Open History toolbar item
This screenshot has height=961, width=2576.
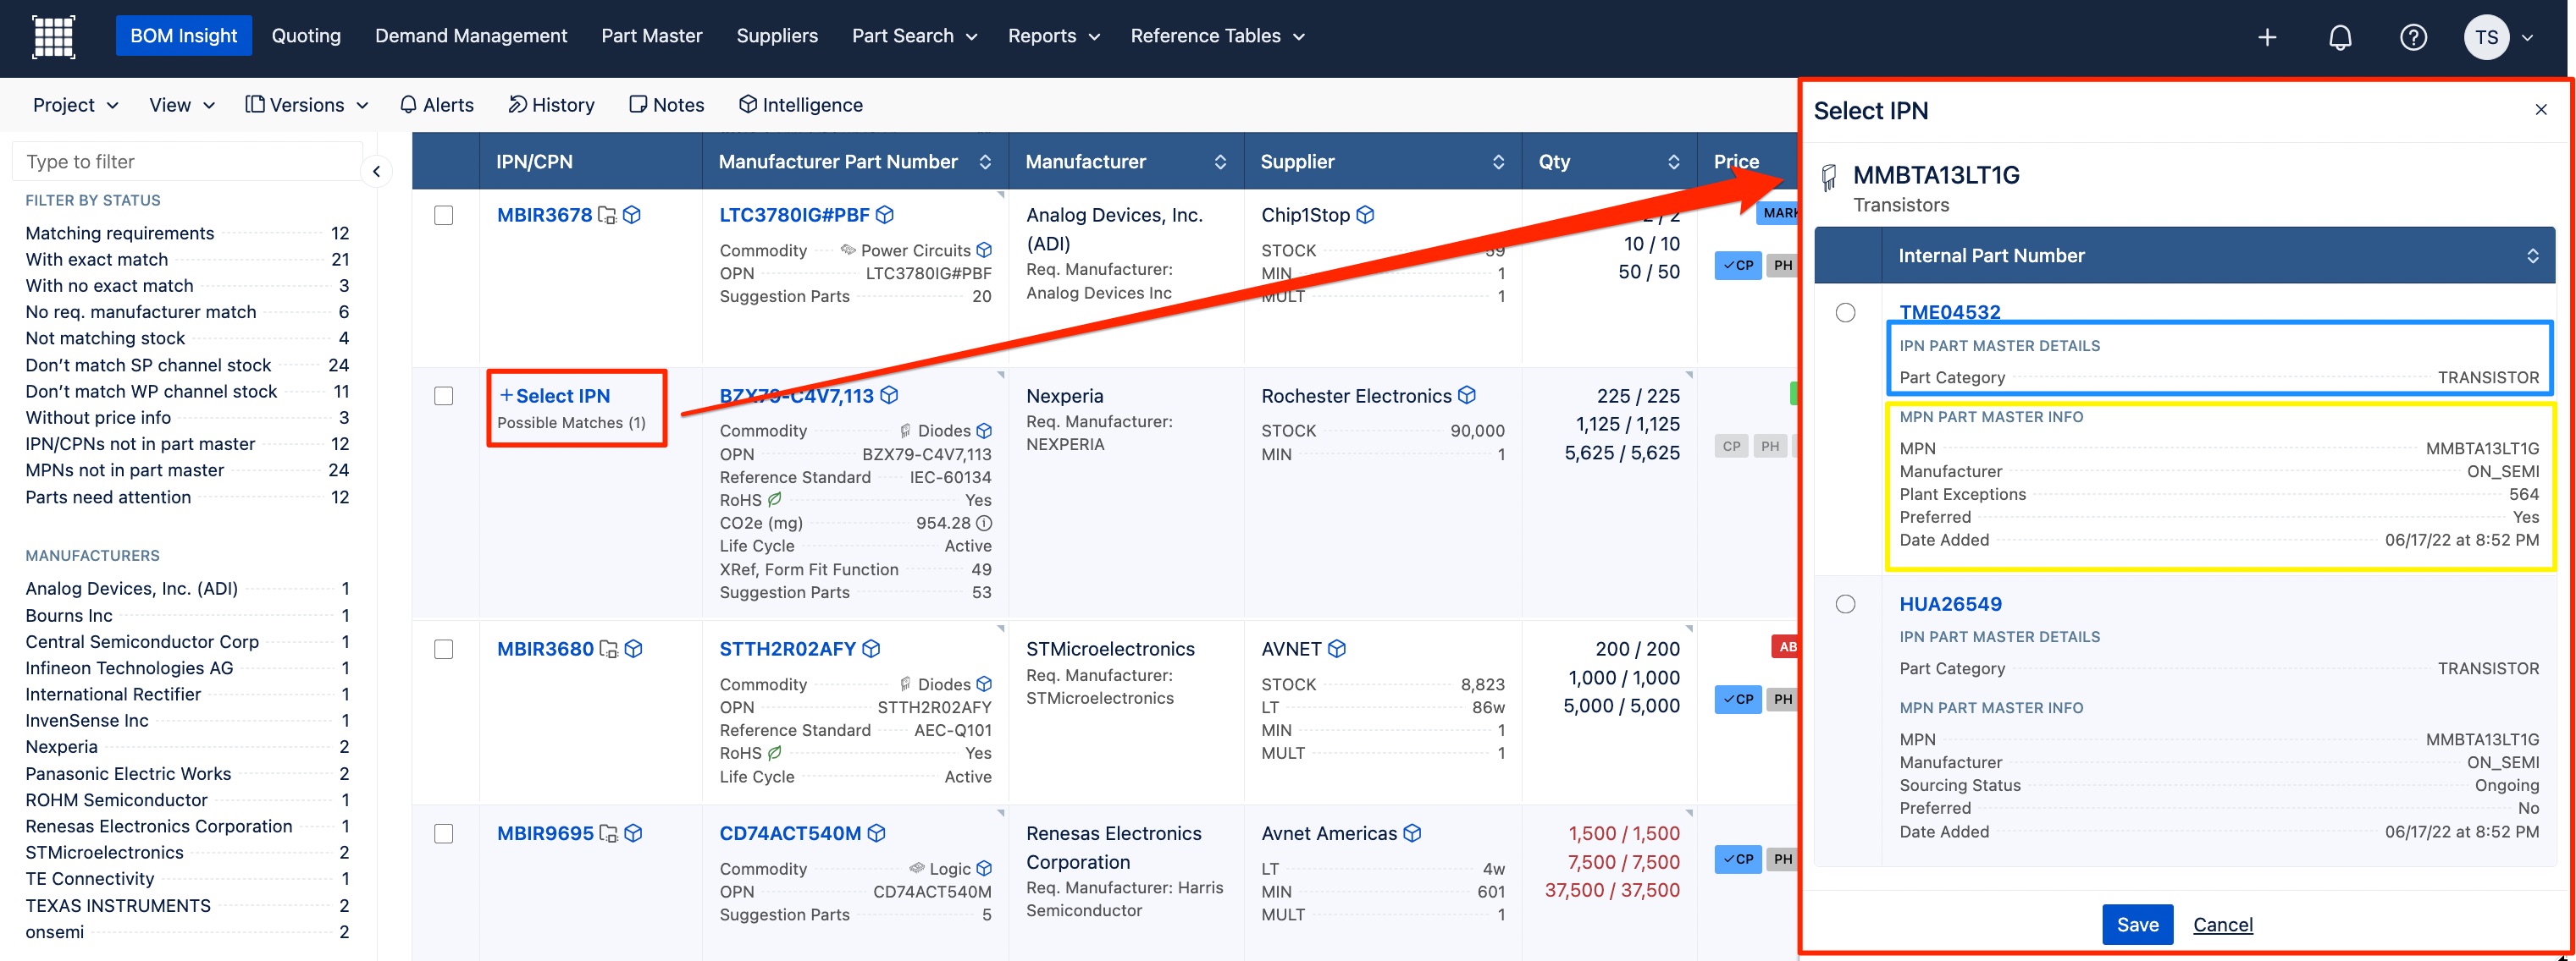tap(551, 105)
